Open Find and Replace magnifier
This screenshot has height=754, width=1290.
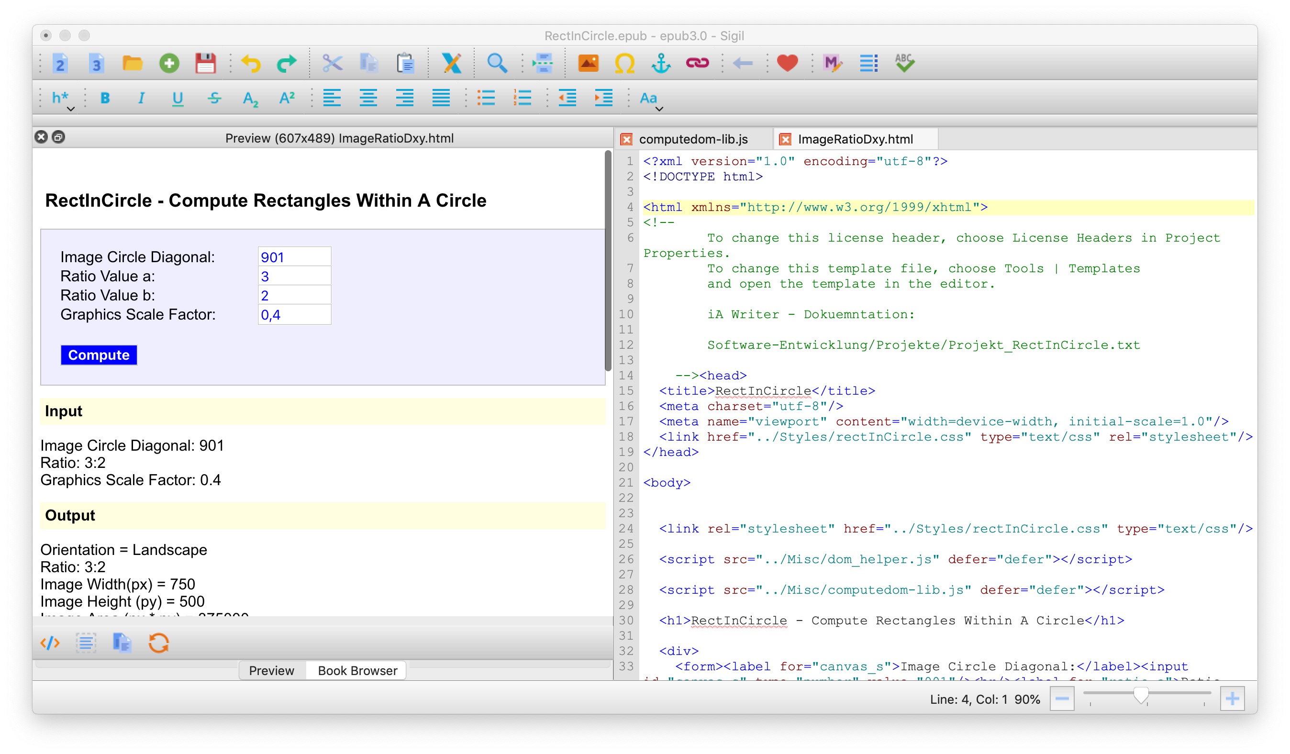tap(497, 64)
